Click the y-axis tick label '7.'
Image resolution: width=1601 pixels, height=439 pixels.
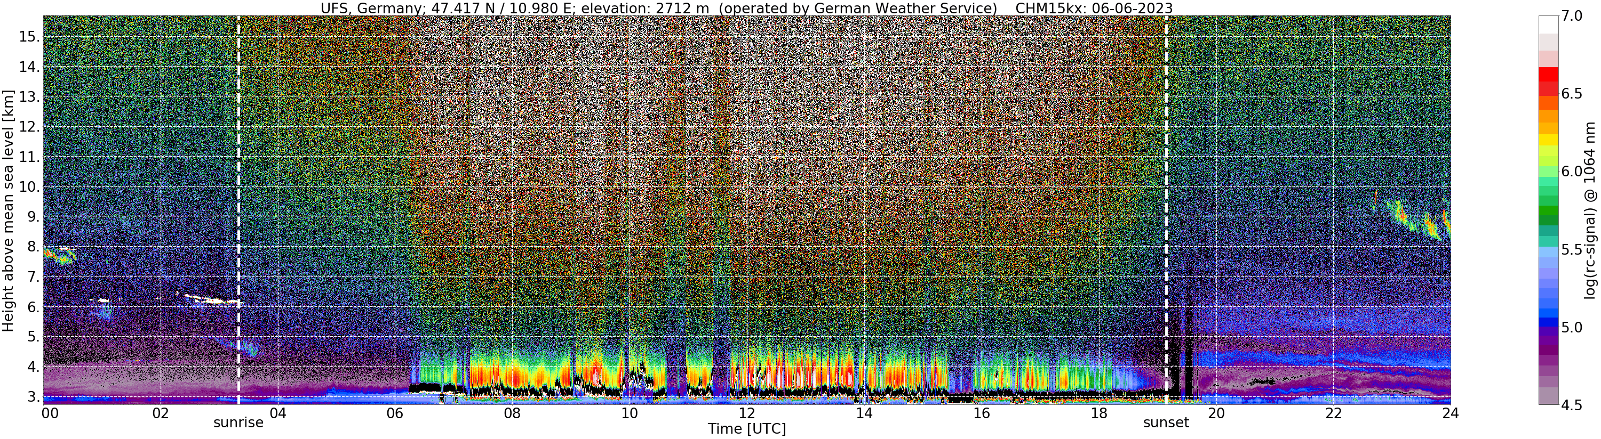coord(33,277)
